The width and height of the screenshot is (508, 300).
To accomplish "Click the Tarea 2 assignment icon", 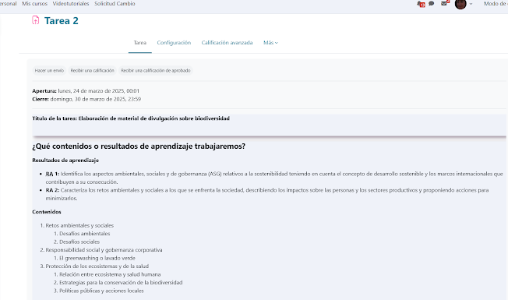I will [36, 20].
